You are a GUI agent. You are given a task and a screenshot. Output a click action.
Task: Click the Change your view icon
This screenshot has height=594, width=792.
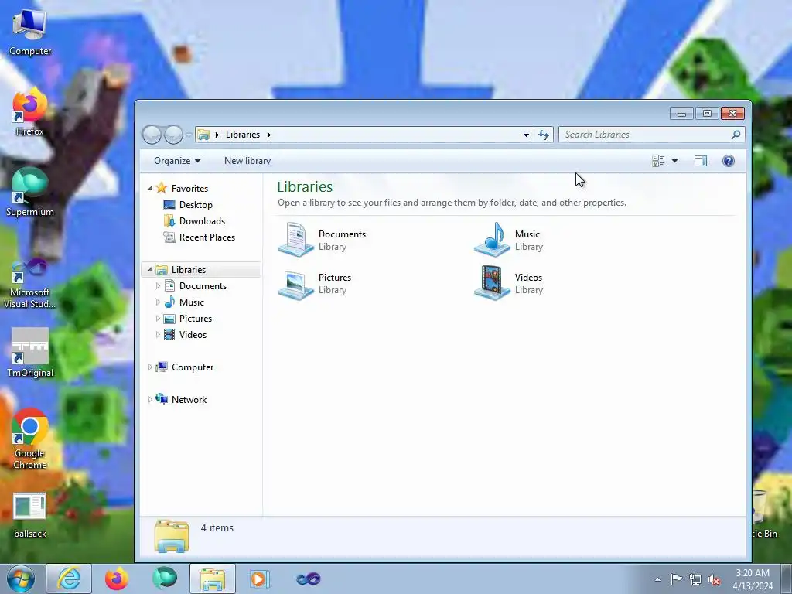(658, 161)
